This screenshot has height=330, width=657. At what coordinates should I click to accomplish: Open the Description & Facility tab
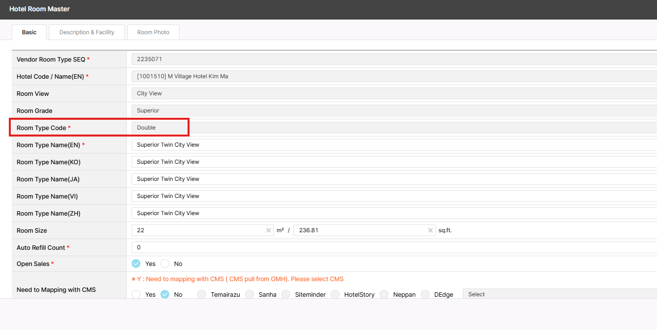[87, 32]
